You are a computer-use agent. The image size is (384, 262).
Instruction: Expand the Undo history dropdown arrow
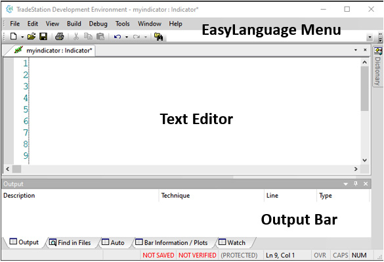(127, 37)
